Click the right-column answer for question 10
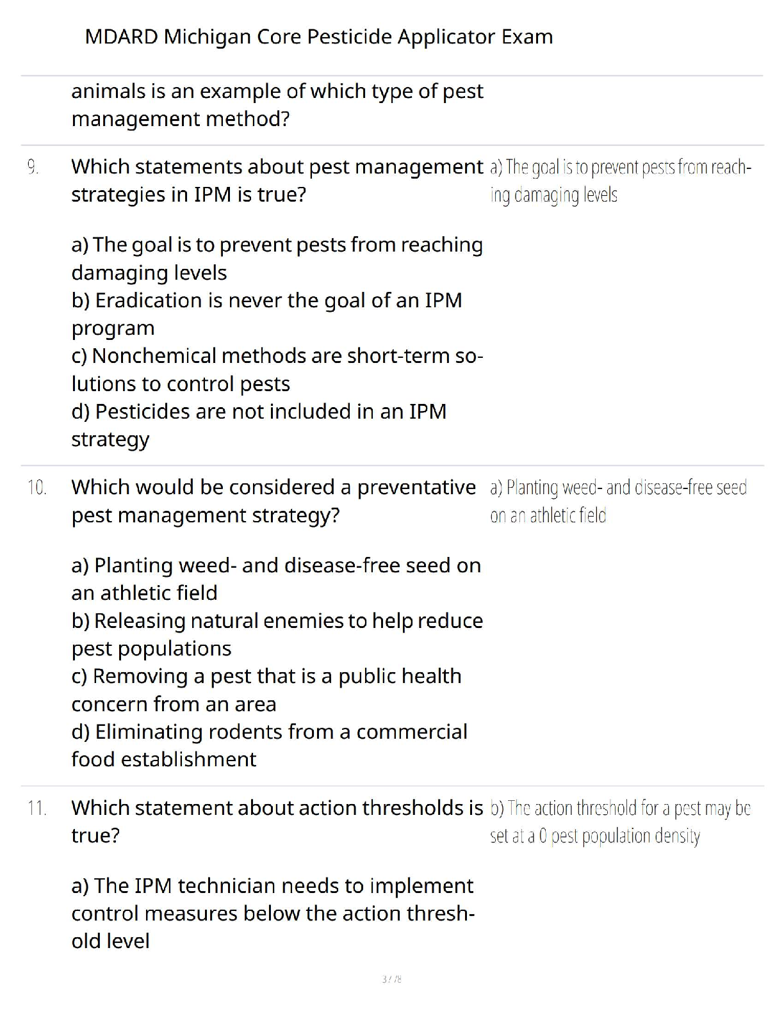Image resolution: width=784 pixels, height=1014 pixels. click(x=618, y=501)
